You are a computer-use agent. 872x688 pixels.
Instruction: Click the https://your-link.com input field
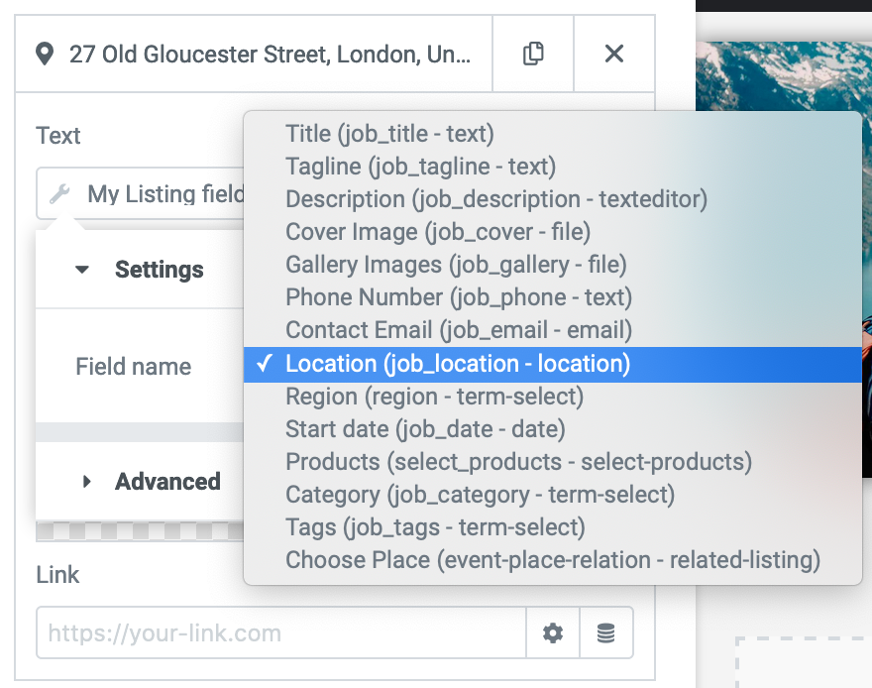[280, 632]
